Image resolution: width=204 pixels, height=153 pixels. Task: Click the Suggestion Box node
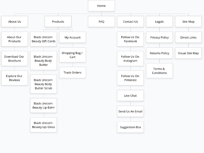tap(130, 127)
